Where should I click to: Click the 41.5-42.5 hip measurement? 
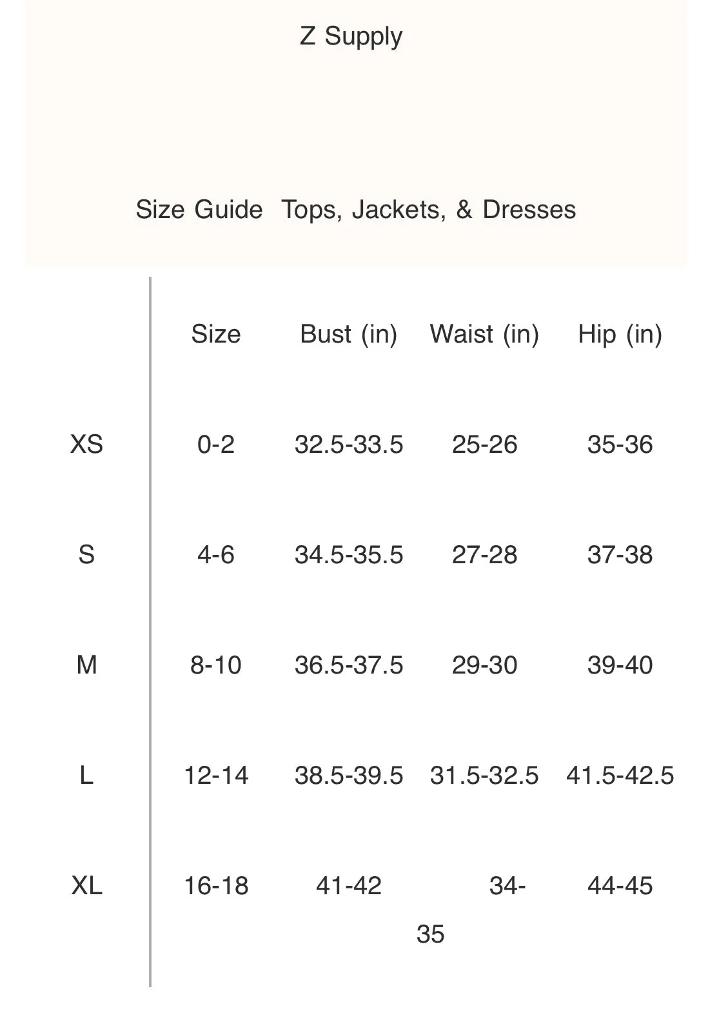(620, 775)
